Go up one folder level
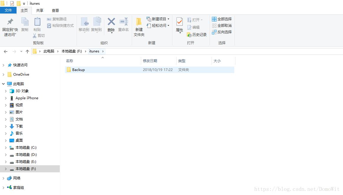Viewport: 343px width, 195px height. (27, 51)
